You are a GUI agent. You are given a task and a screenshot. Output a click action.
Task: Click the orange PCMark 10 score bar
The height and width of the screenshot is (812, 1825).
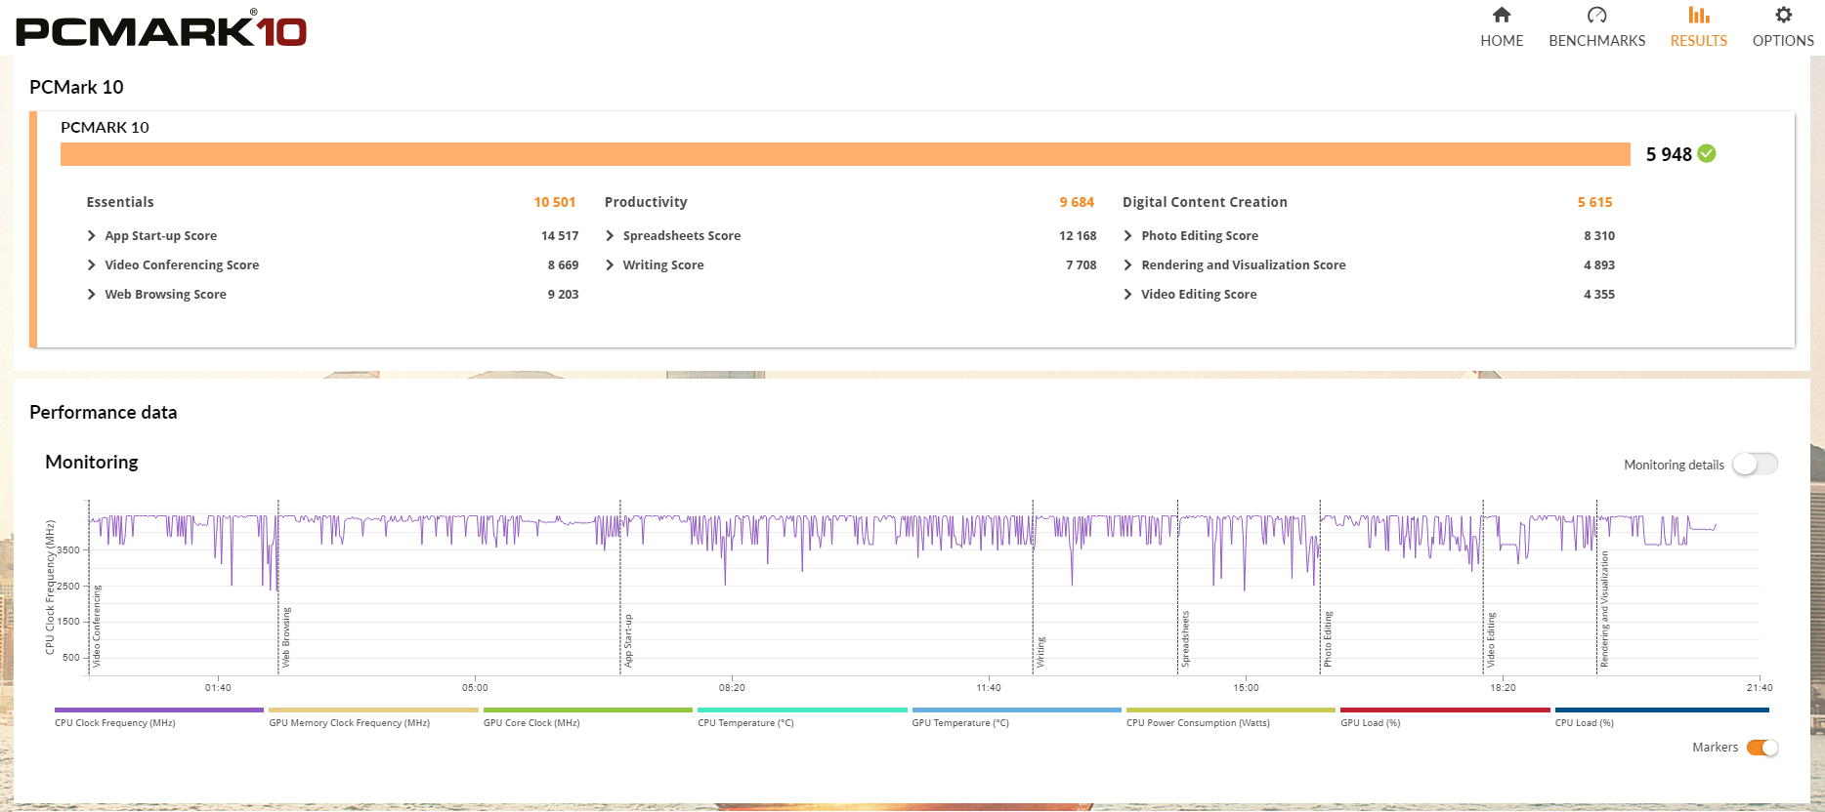point(845,154)
